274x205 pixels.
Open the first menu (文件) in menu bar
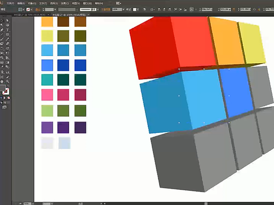click(11, 3)
